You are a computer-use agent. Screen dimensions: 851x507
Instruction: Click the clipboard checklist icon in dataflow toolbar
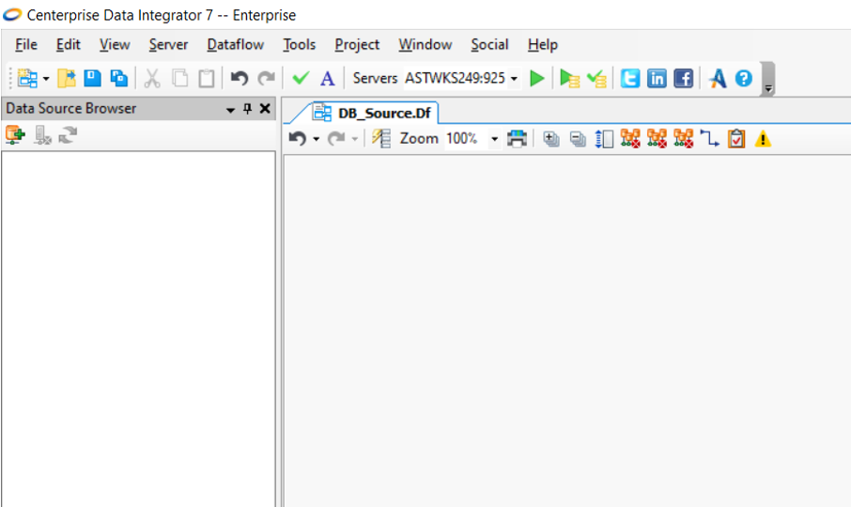click(736, 139)
